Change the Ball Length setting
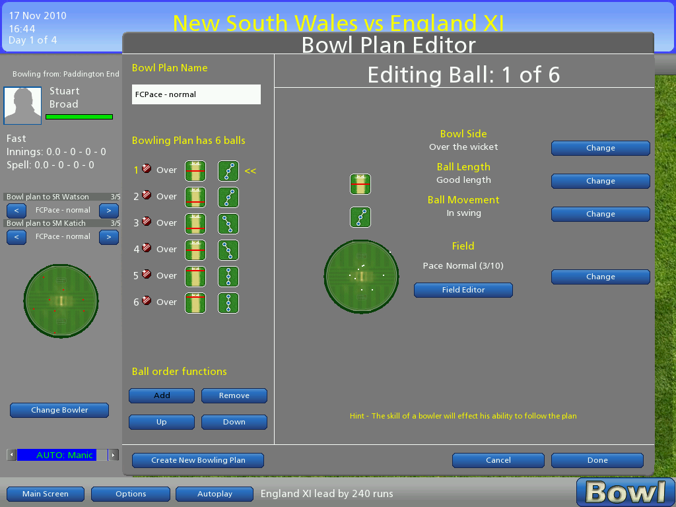 [601, 181]
